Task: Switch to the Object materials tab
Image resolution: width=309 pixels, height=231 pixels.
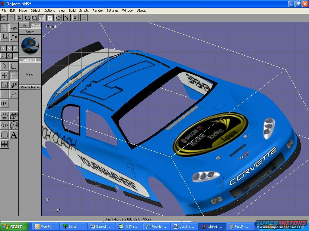Action: pyautogui.click(x=35, y=25)
